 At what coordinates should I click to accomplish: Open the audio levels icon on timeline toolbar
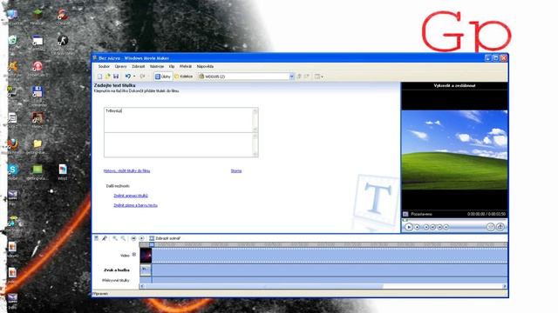pyautogui.click(x=97, y=238)
